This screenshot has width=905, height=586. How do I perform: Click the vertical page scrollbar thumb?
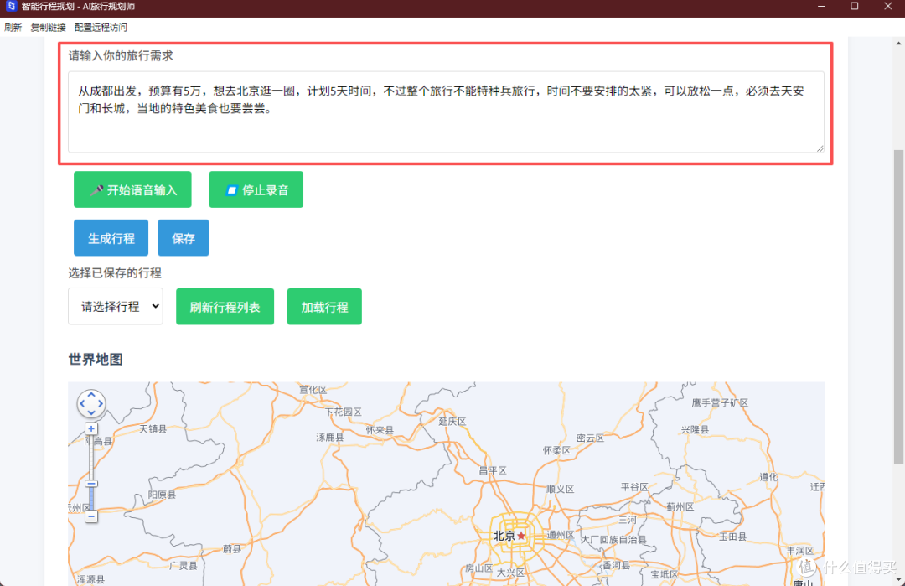coord(898,306)
